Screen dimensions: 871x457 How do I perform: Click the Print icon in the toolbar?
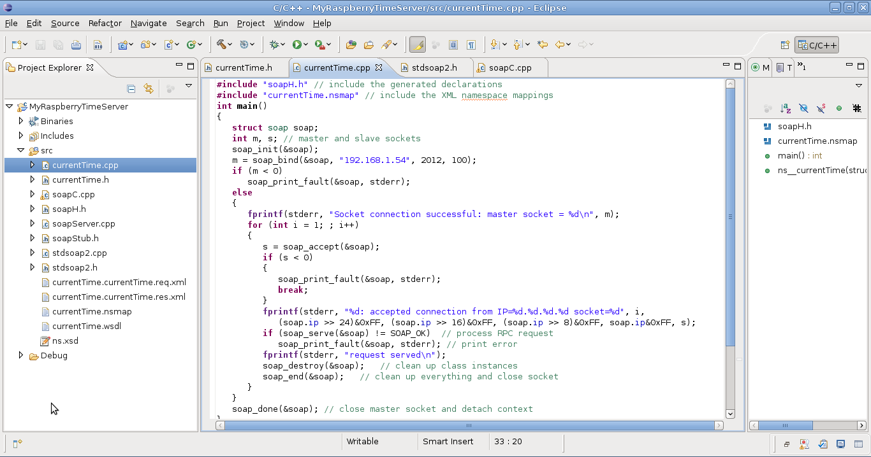tap(77, 45)
